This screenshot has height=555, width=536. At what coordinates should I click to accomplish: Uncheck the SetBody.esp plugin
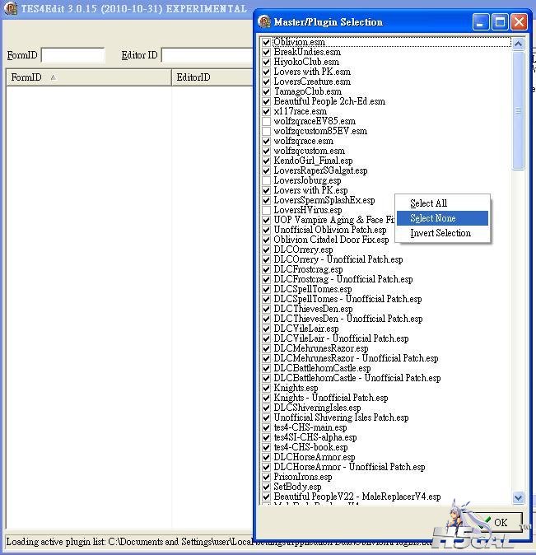pyautogui.click(x=266, y=487)
